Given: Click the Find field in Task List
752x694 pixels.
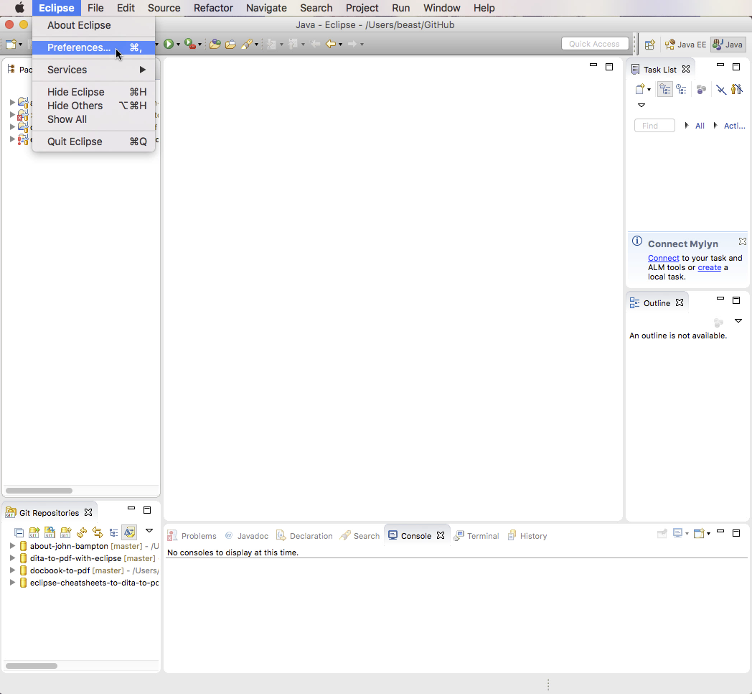Looking at the screenshot, I should pyautogui.click(x=654, y=125).
